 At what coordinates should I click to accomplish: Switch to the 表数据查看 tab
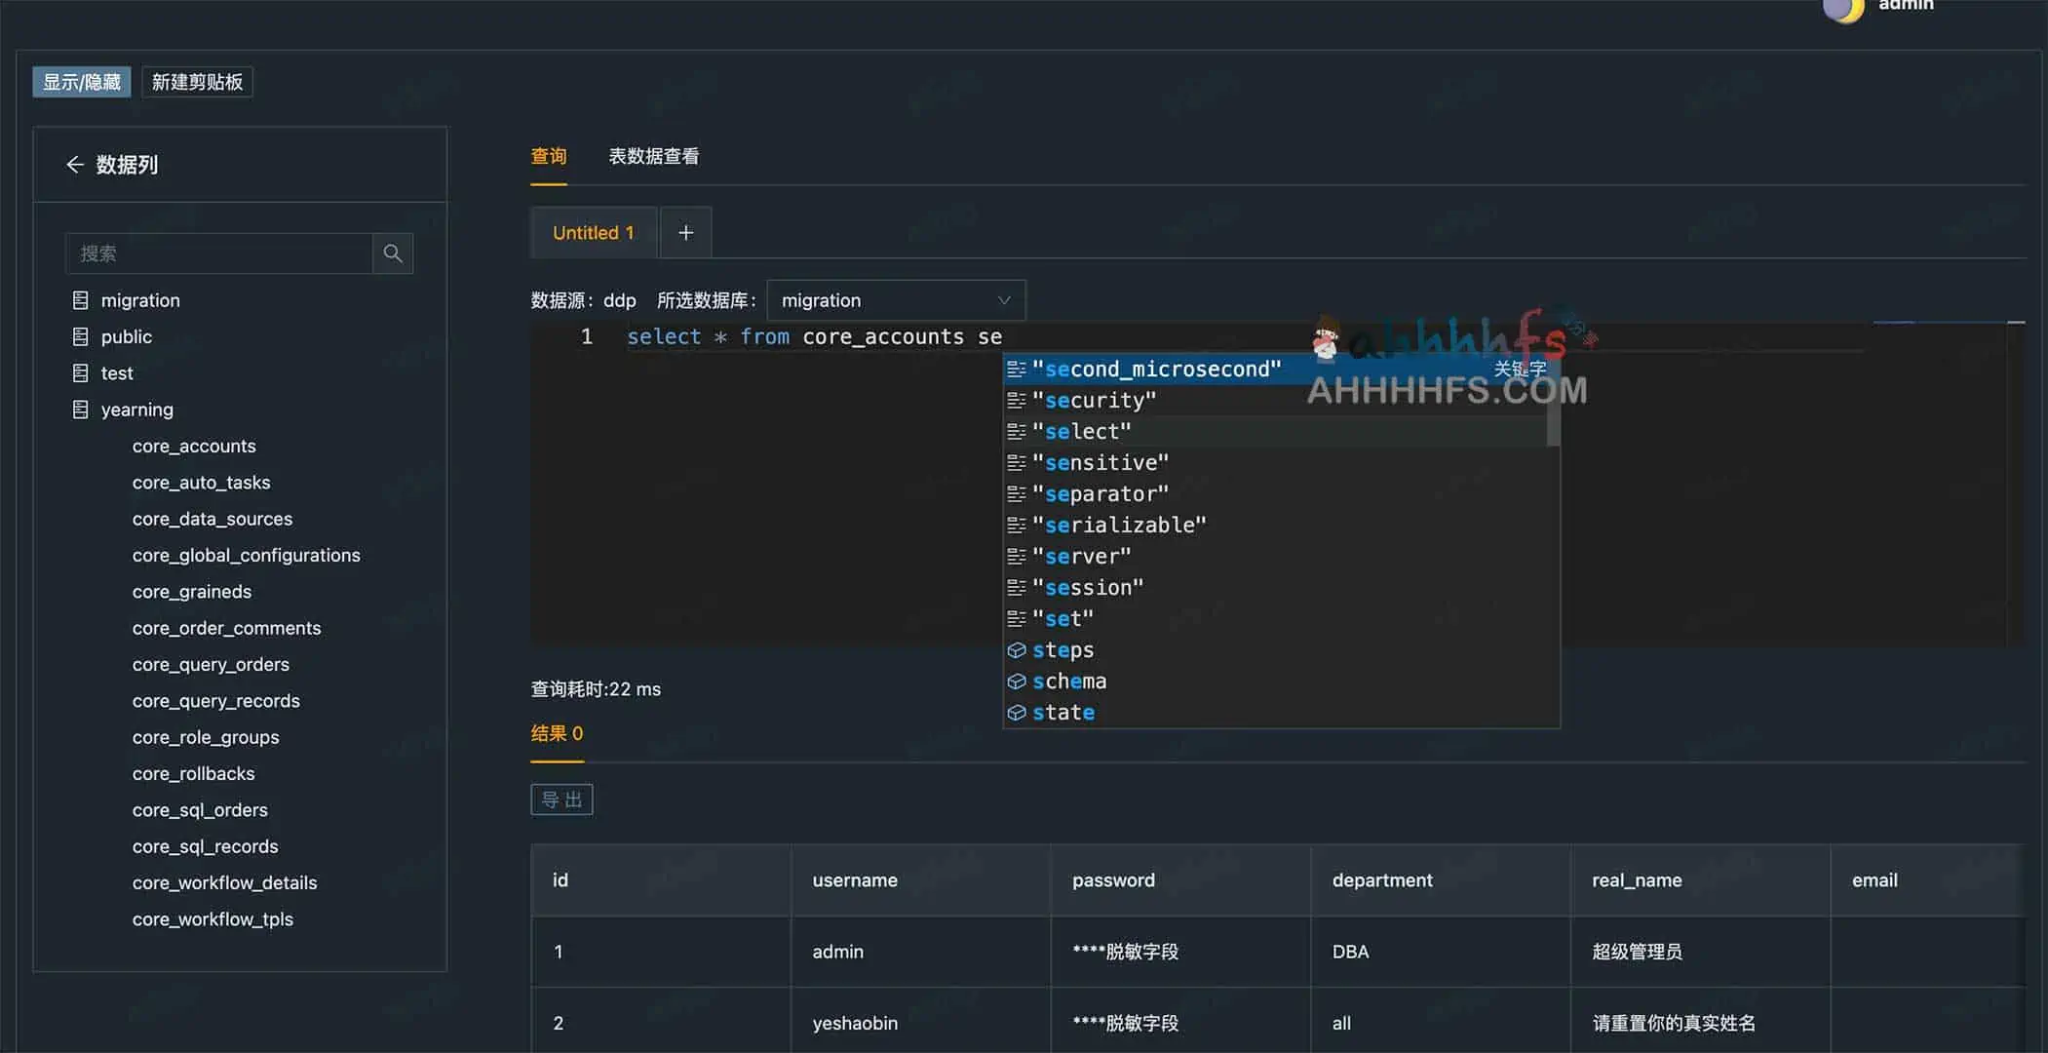(653, 156)
